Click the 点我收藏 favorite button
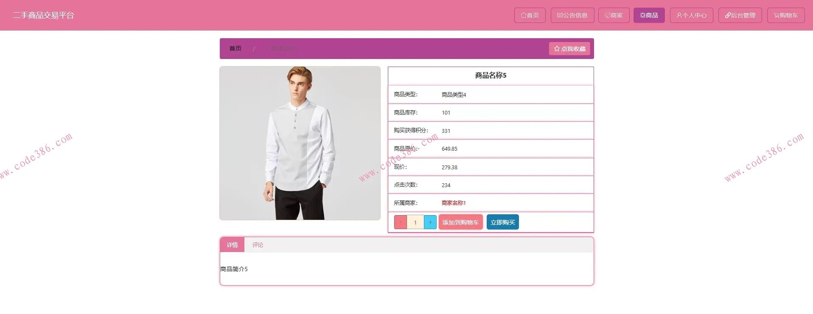The image size is (813, 314). click(569, 48)
